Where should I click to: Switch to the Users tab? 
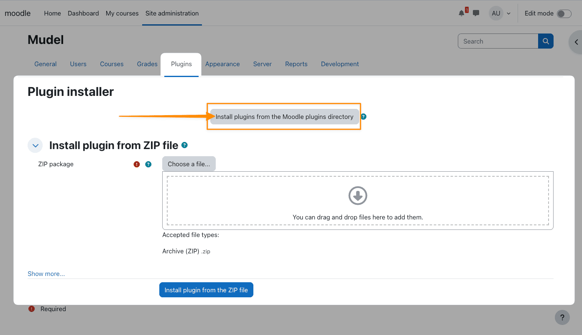tap(78, 64)
